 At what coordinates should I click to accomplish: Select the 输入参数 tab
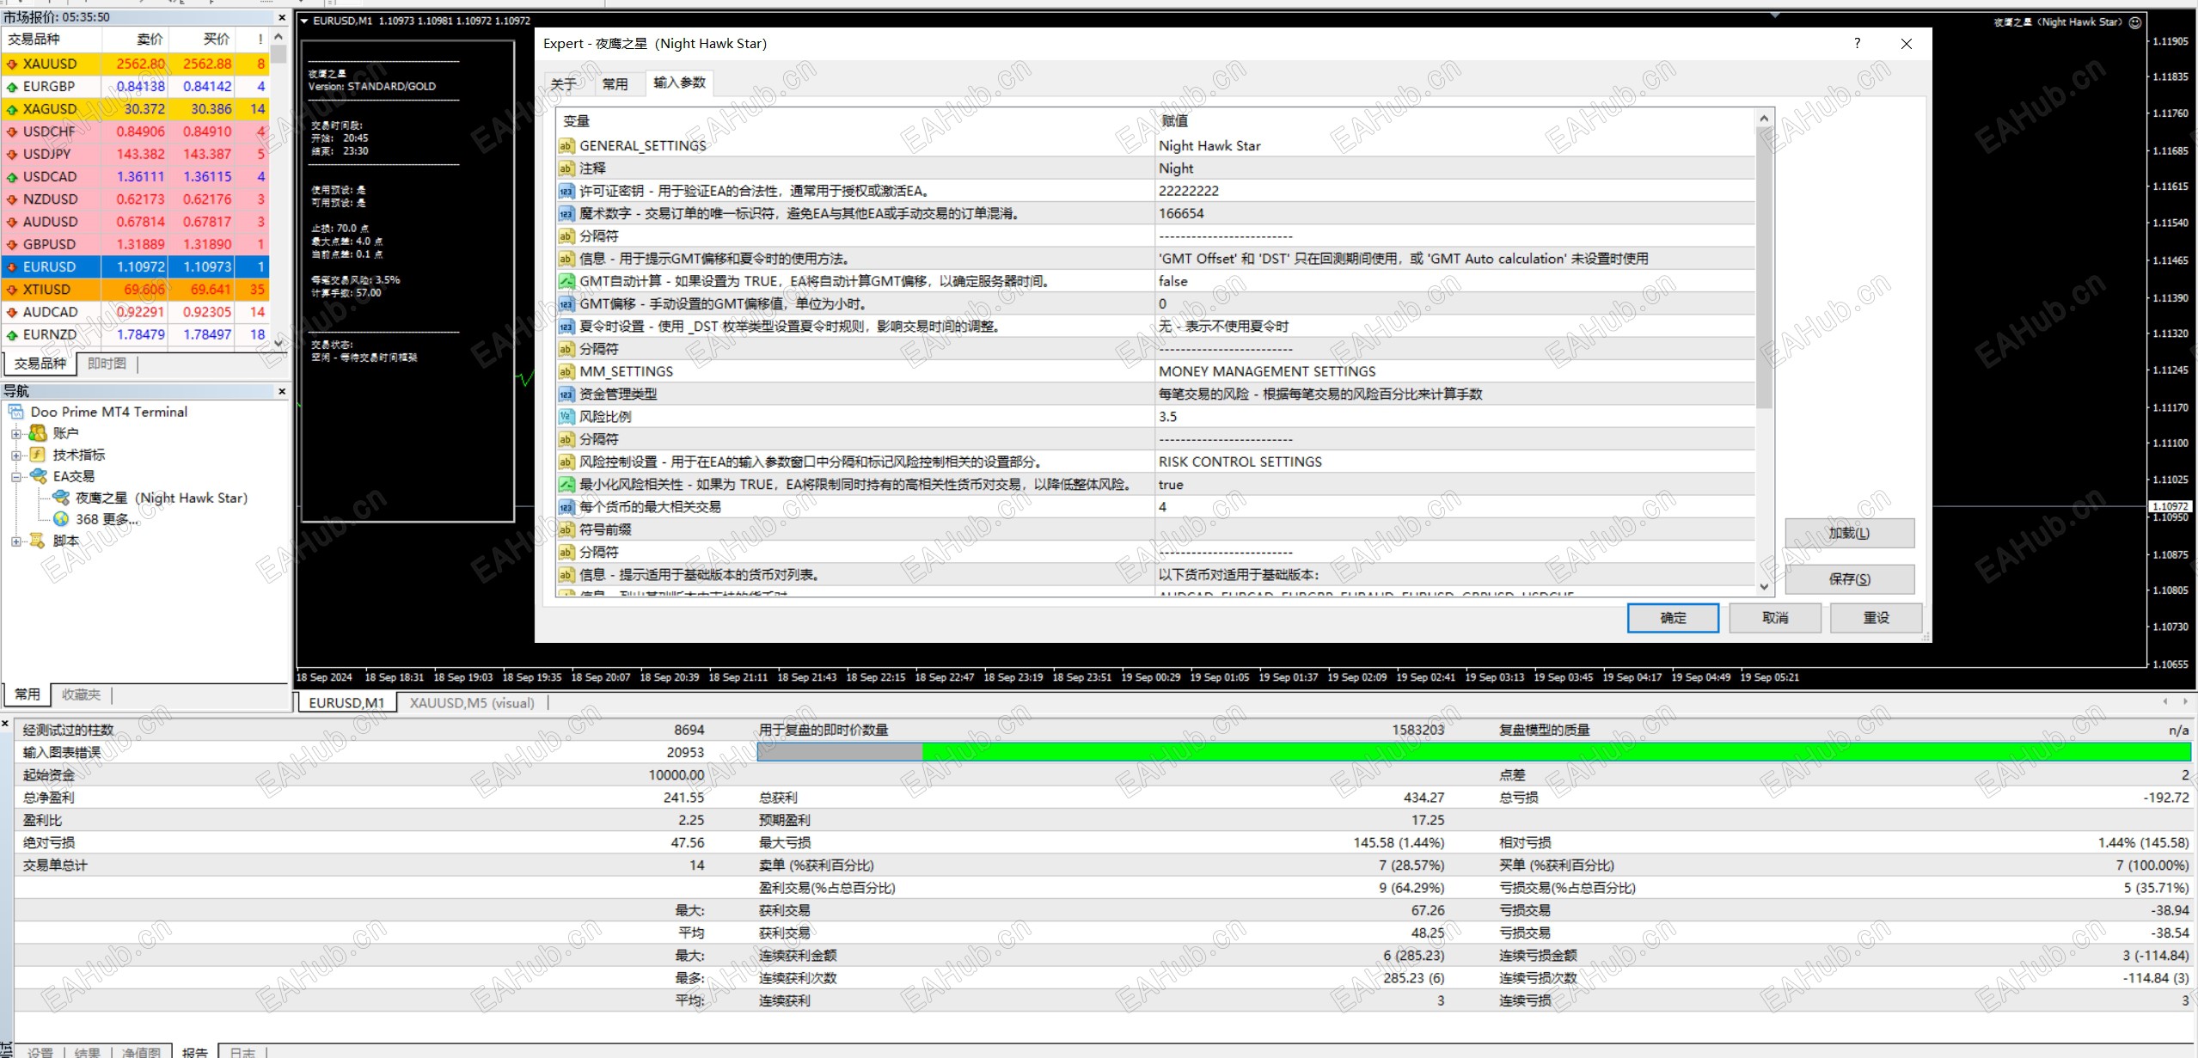click(x=679, y=83)
